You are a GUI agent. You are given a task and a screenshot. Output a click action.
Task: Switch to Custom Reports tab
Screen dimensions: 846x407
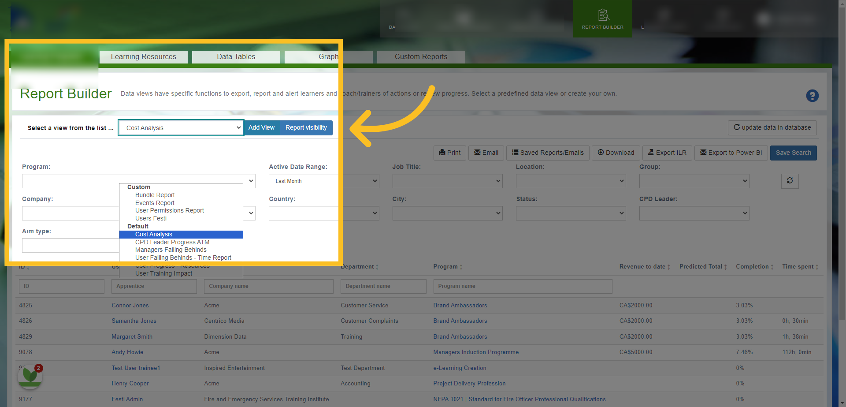421,57
